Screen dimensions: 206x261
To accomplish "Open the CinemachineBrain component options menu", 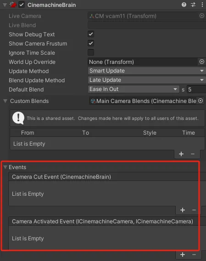I will pos(202,5).
